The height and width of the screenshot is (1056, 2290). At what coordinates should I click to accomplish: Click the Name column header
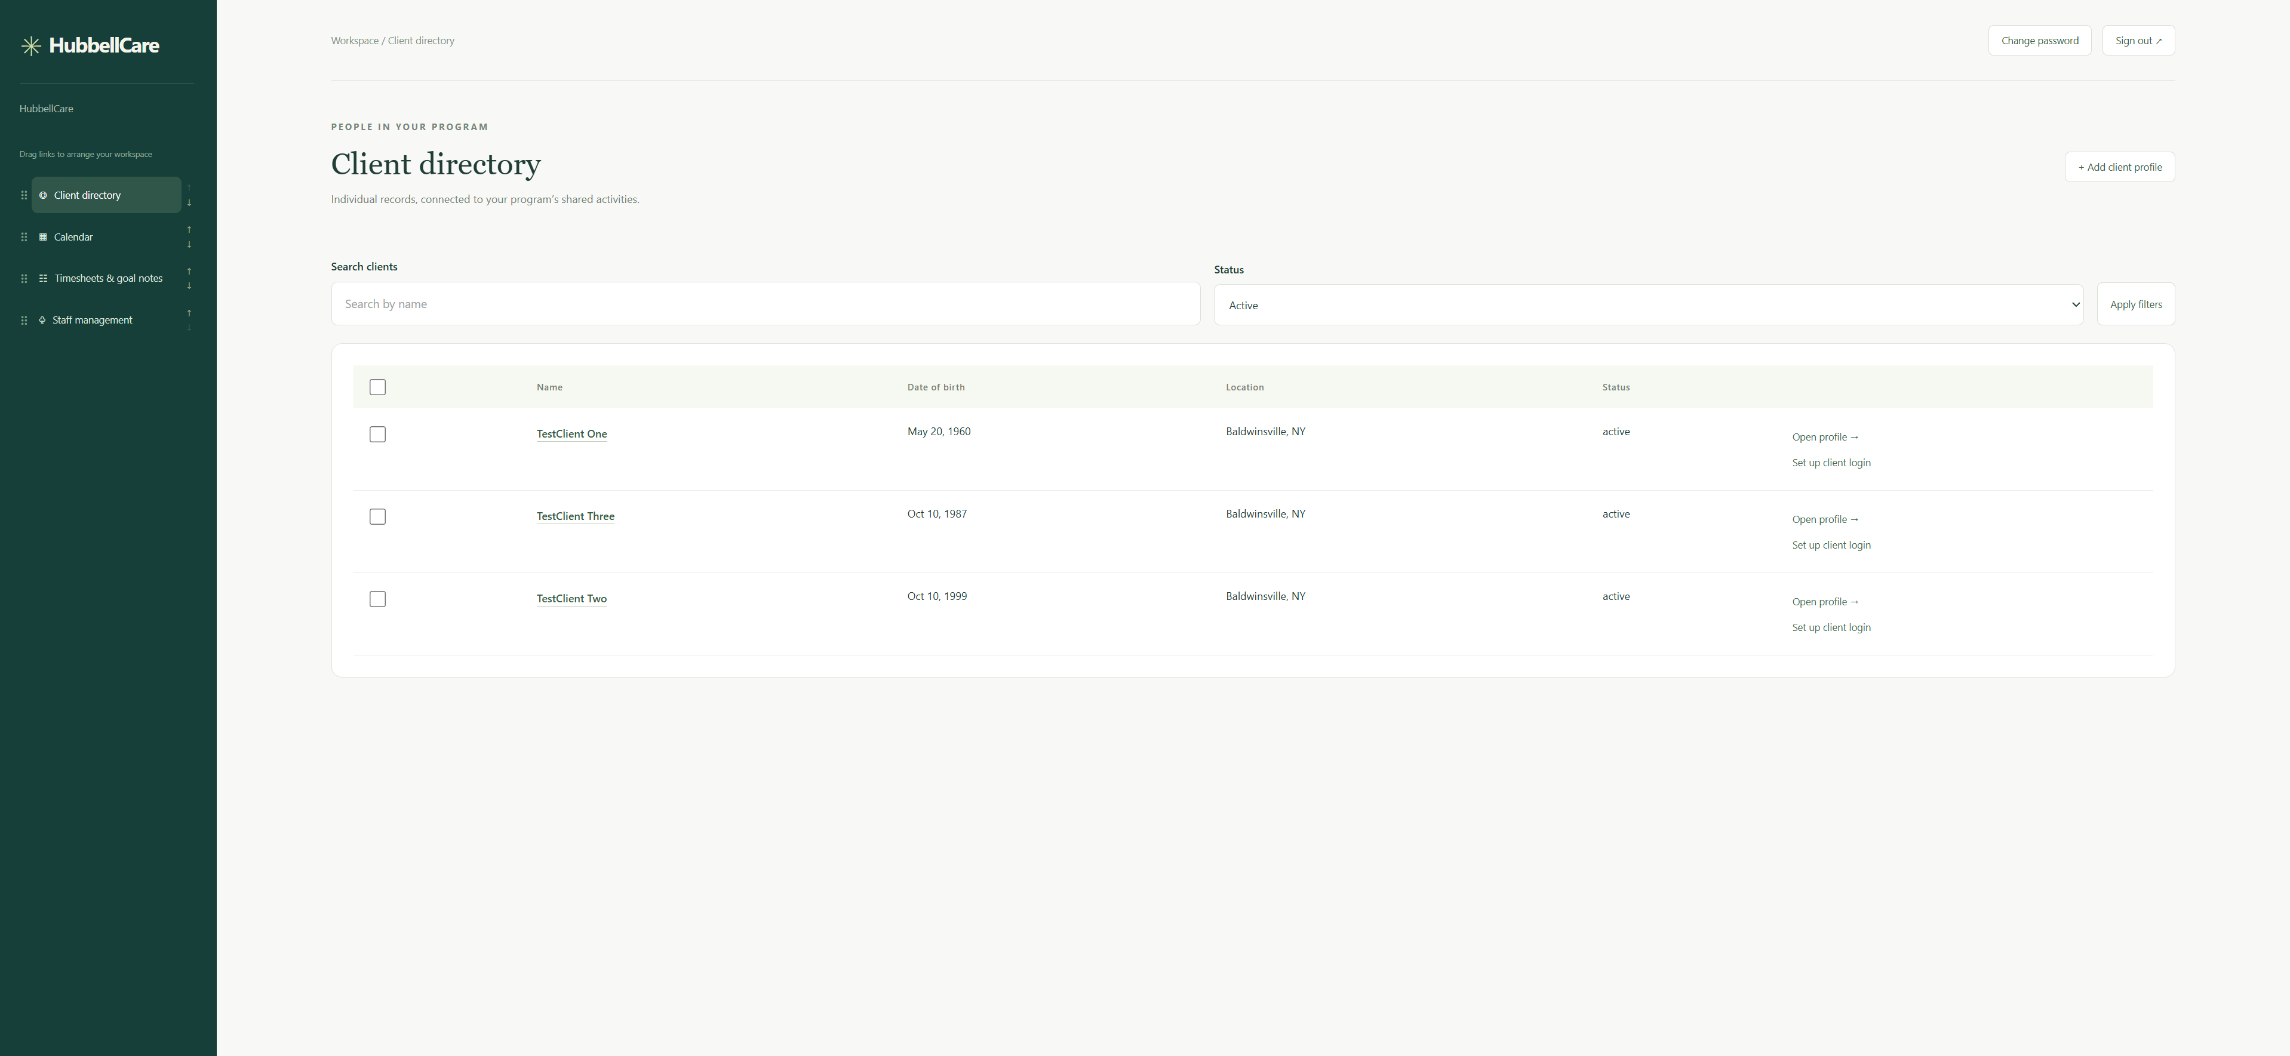coord(549,387)
